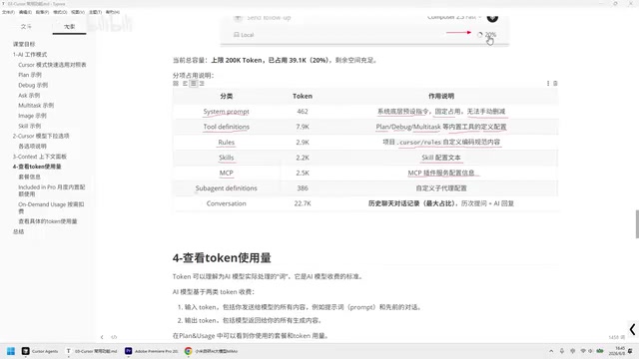Open the 编辑(E) menu

pyautogui.click(x=25, y=12)
